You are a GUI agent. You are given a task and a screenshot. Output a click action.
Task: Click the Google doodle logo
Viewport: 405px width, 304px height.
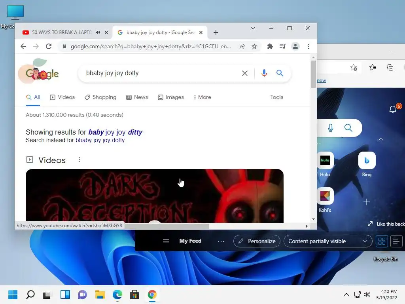click(39, 71)
